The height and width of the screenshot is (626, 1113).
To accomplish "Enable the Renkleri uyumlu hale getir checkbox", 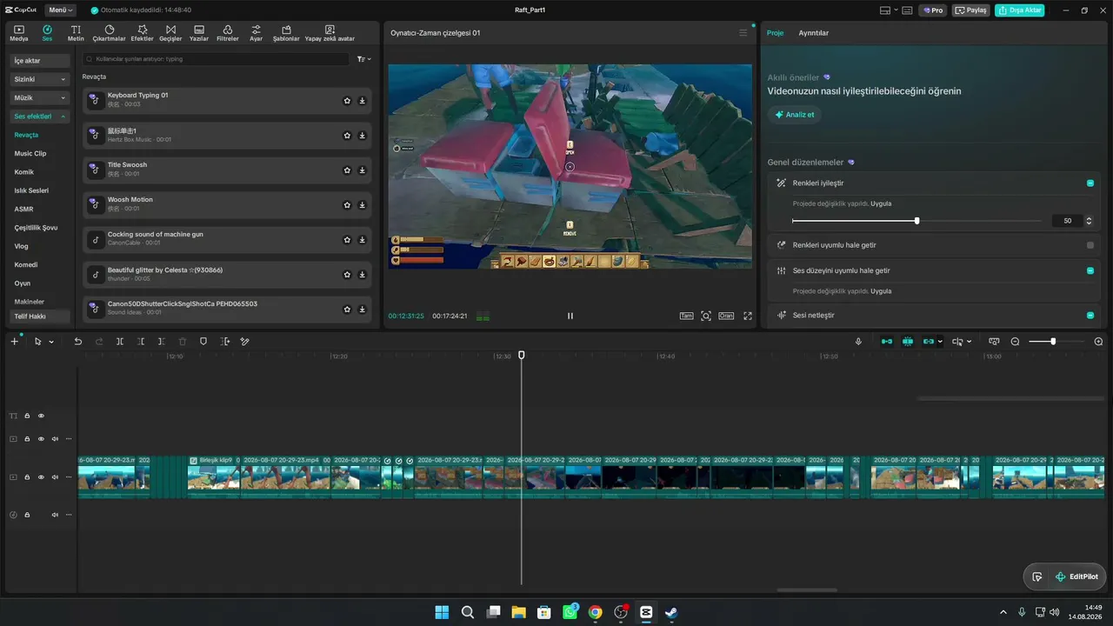I will point(1090,245).
